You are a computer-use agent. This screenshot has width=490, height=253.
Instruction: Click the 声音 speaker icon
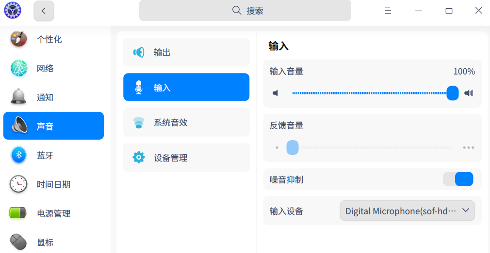tap(19, 126)
